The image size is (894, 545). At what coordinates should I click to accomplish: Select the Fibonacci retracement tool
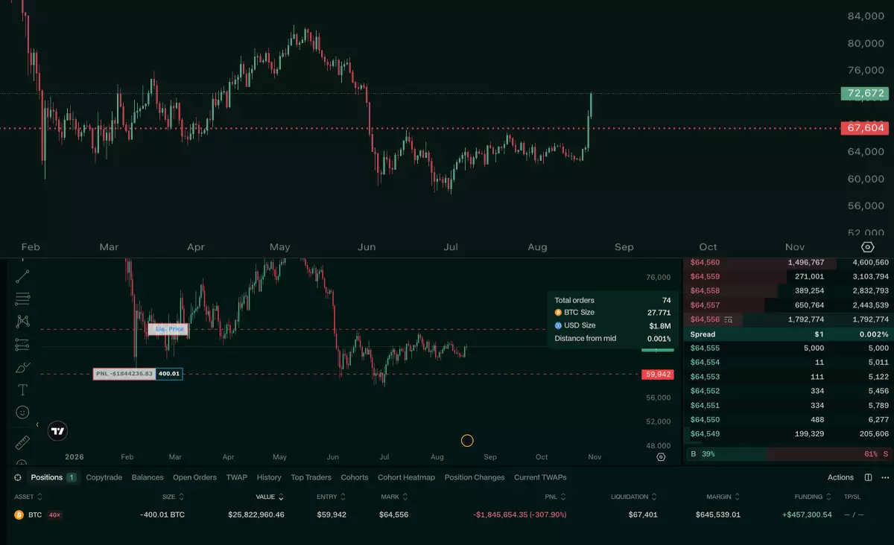tap(22, 299)
